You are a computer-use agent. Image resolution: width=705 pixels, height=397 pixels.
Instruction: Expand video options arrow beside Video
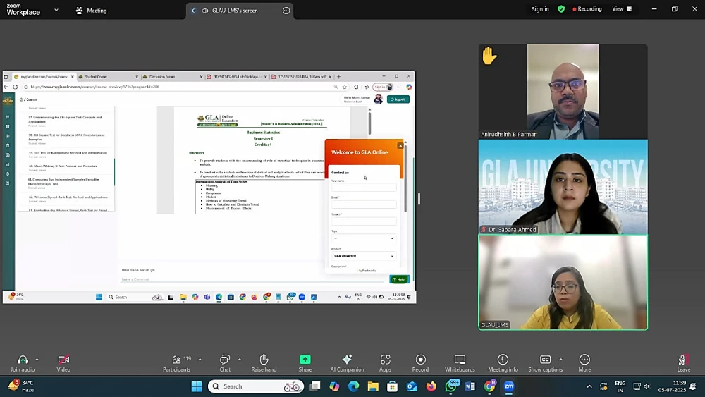click(x=77, y=360)
